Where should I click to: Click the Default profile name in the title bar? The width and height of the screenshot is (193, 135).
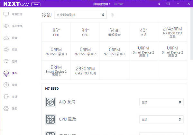[x=119, y=4]
